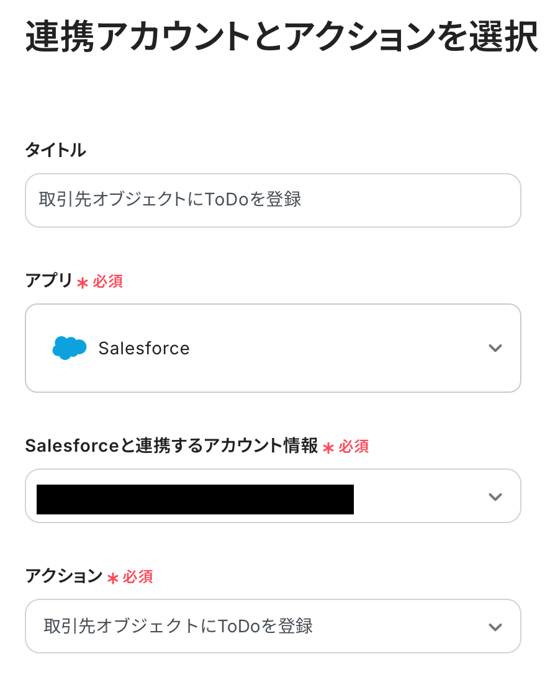550x690 pixels.
Task: Click the Salesforceと連携するアカウント情報 label
Action: click(171, 446)
